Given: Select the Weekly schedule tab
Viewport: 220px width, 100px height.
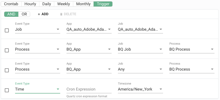Looking at the screenshot, I should [64, 4].
